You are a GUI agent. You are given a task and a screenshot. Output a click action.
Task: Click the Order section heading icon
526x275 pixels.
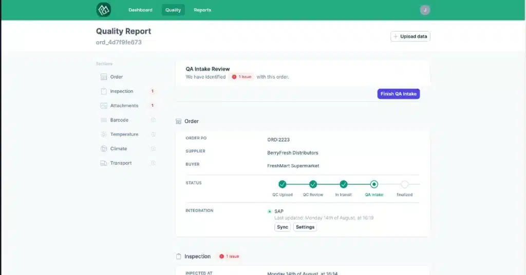pyautogui.click(x=178, y=121)
